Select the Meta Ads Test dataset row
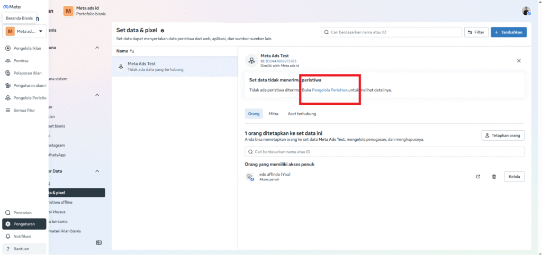The height and width of the screenshot is (255, 542). pos(175,66)
